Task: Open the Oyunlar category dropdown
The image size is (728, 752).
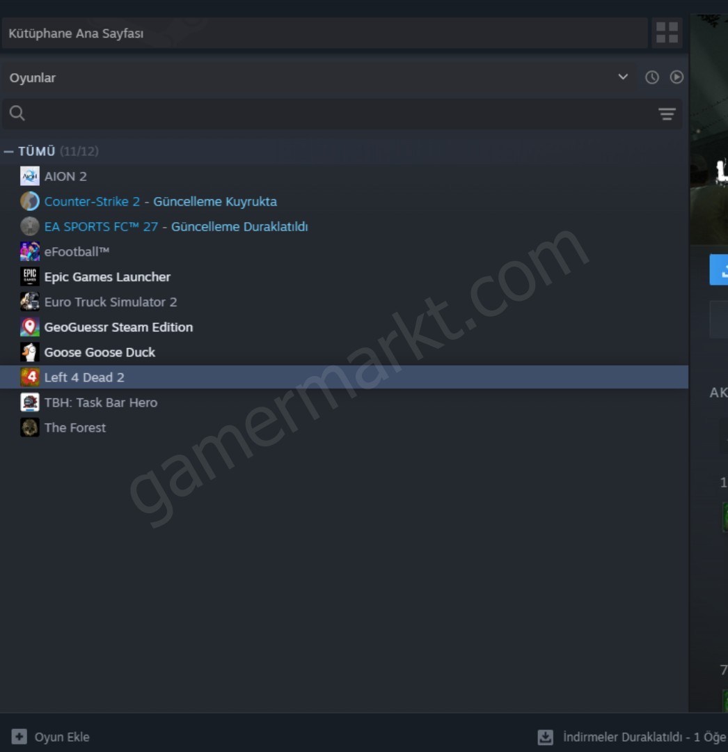Action: [x=320, y=78]
